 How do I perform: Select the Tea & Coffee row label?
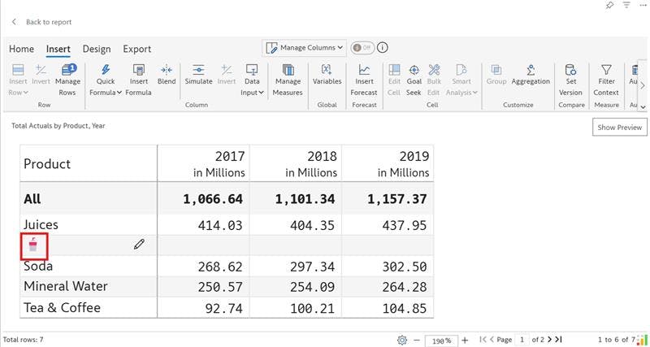pyautogui.click(x=62, y=308)
